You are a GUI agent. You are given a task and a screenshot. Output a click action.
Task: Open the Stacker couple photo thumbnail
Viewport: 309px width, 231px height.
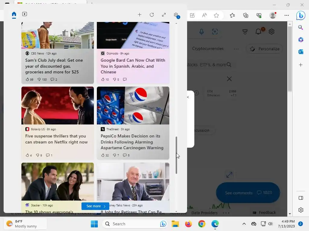click(x=58, y=181)
